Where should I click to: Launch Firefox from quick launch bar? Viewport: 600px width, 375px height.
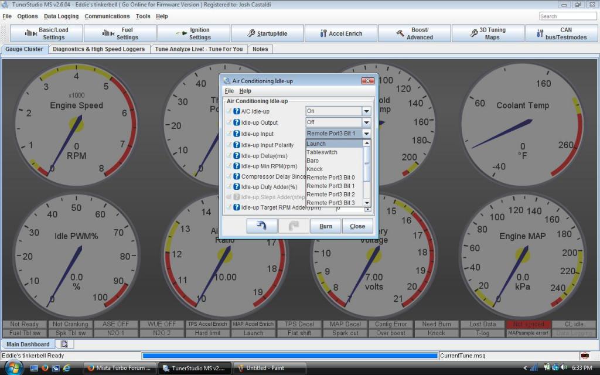point(45,368)
